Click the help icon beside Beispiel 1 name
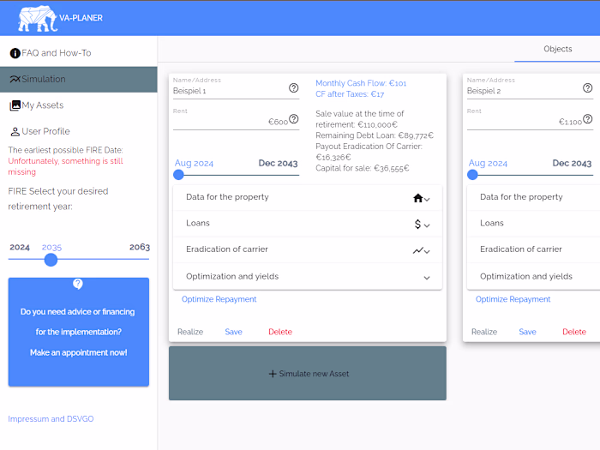This screenshot has width=600, height=450. pos(293,88)
